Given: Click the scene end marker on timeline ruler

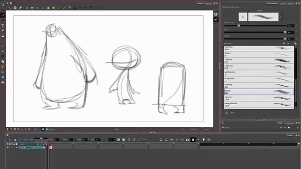Looking at the screenshot, I should coord(199,144).
